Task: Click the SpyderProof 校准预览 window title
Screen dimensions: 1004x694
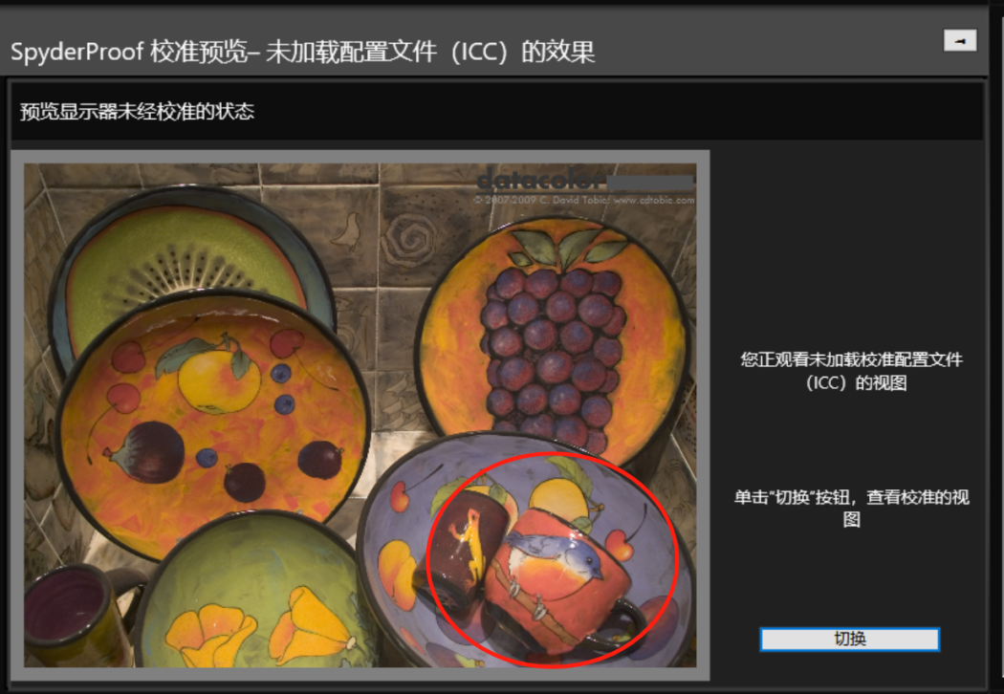Action: (303, 52)
